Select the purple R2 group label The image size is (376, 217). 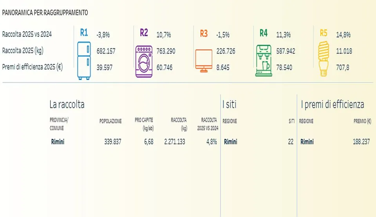pos(144,33)
